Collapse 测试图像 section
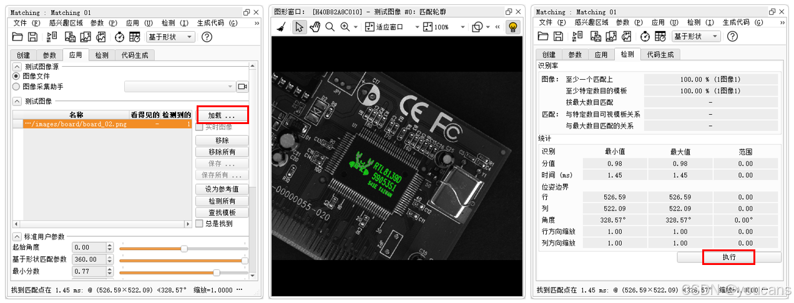This screenshot has height=303, width=794. (17, 101)
